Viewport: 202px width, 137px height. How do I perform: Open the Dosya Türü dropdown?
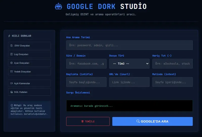(129, 64)
